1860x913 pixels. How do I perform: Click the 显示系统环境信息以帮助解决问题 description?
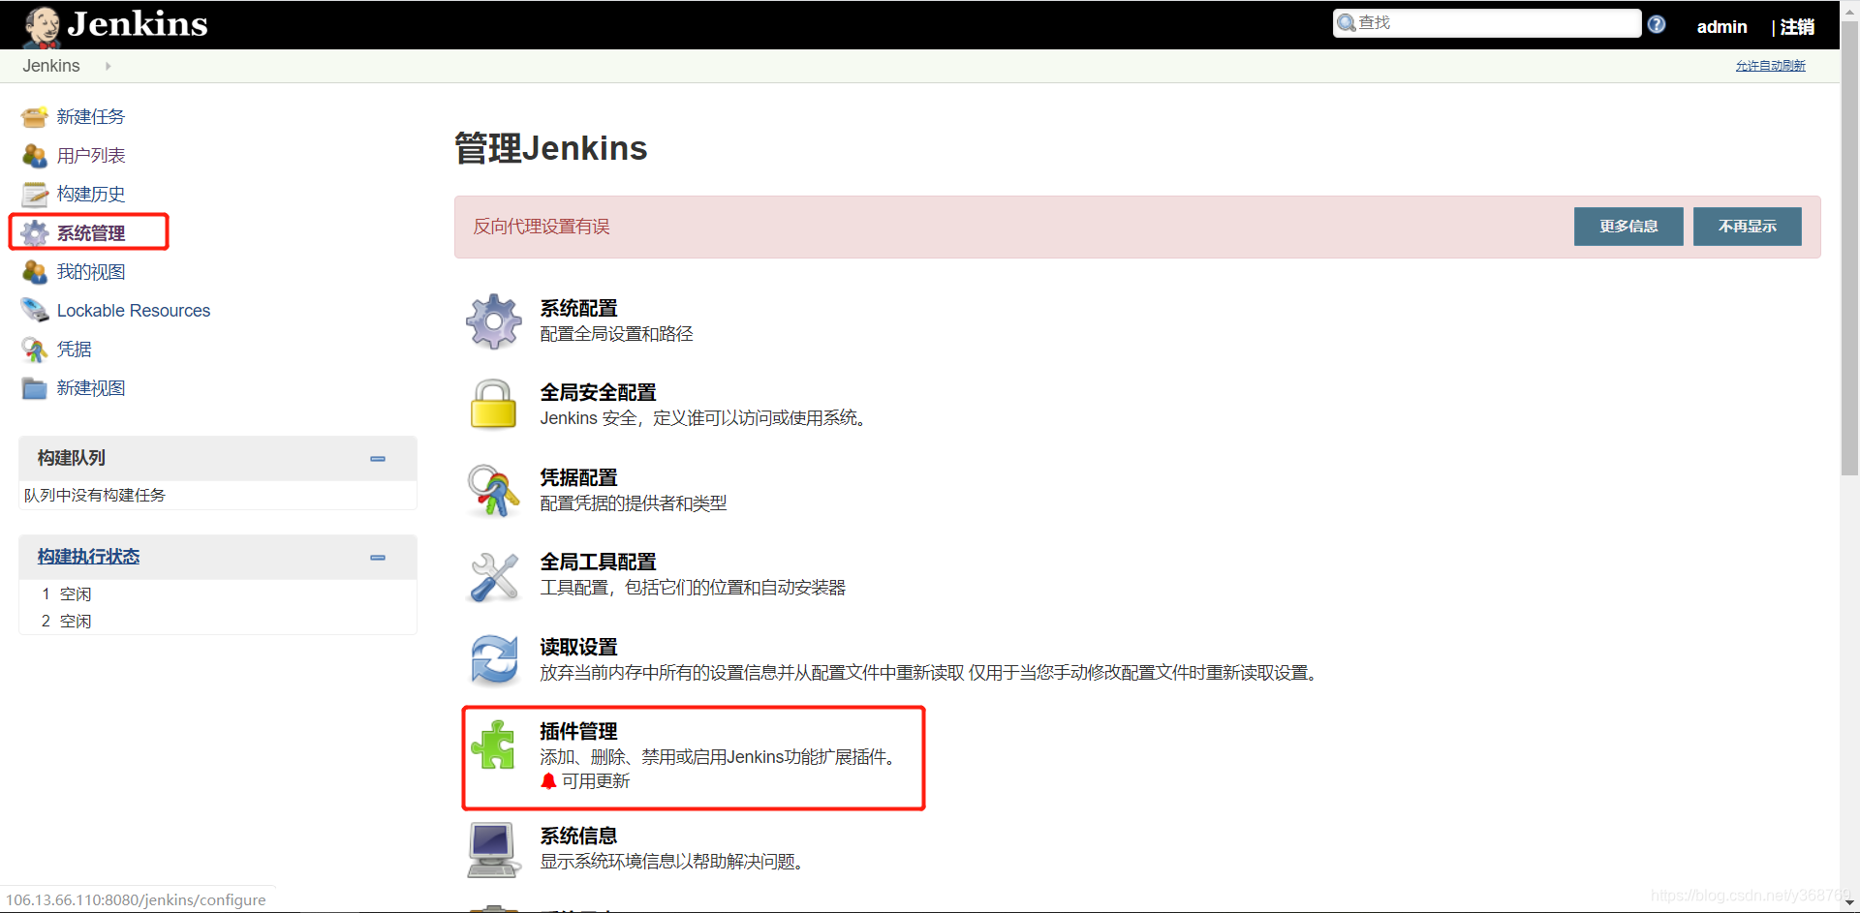pos(672,862)
